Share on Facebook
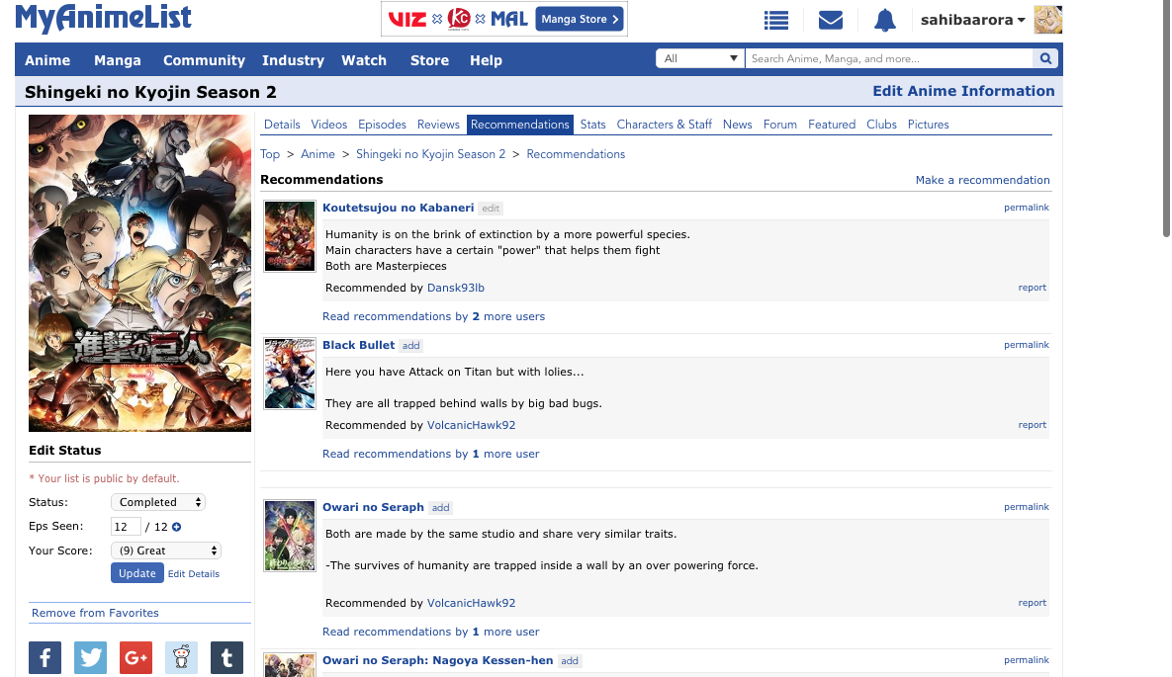This screenshot has height=677, width=1172. [45, 657]
